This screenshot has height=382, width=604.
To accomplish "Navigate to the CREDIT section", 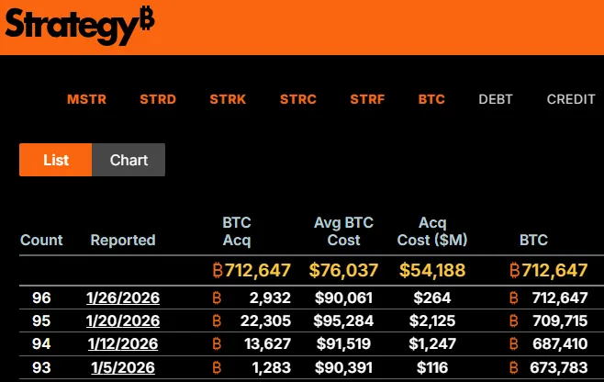I will 571,99.
